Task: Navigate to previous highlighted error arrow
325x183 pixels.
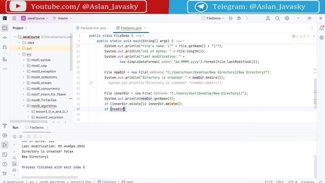Action: pos(309,36)
